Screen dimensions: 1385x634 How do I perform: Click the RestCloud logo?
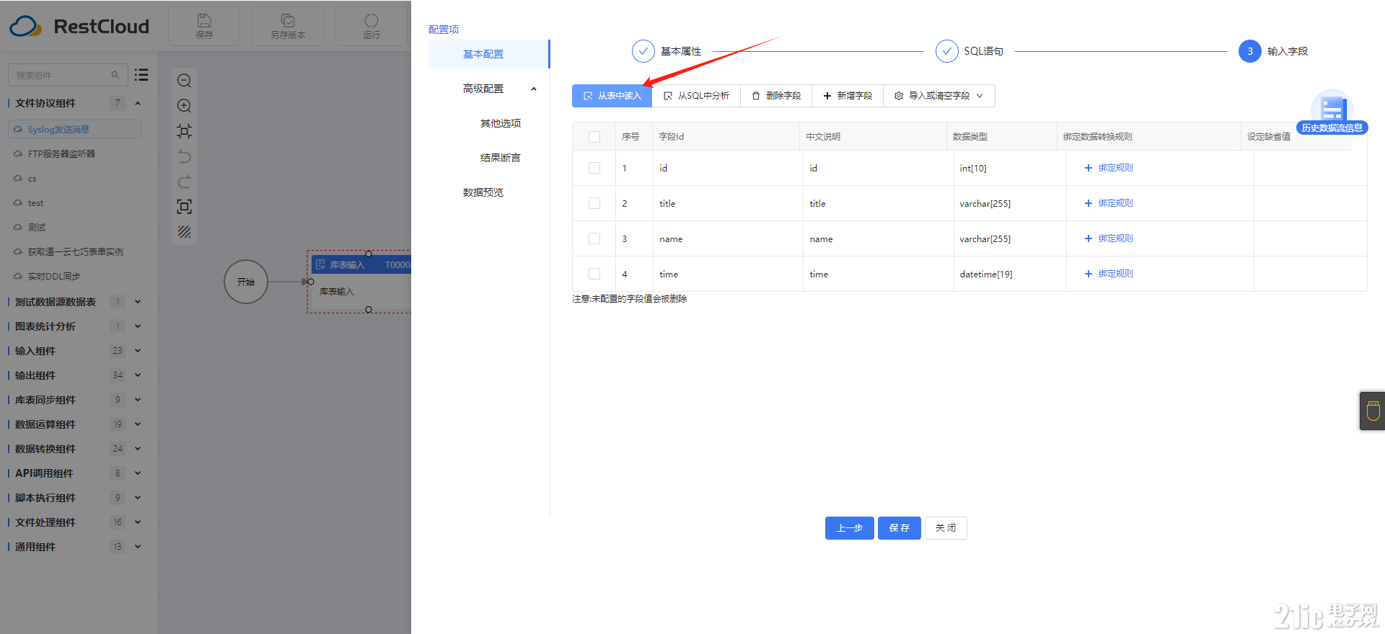[x=79, y=27]
